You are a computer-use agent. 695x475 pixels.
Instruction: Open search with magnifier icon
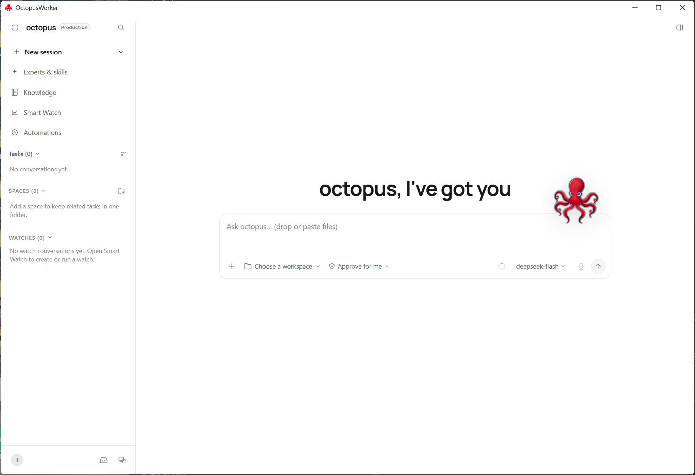(x=121, y=28)
